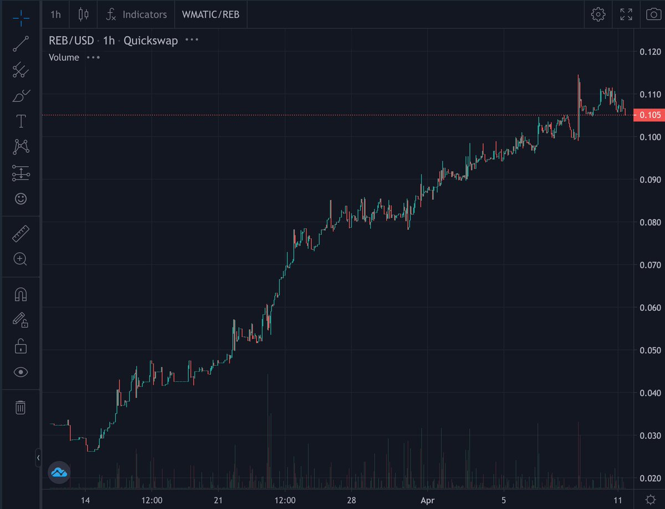Select the trend line drawing tool
The image size is (665, 509).
pyautogui.click(x=21, y=44)
